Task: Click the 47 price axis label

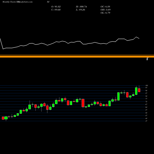Action: [146, 115]
